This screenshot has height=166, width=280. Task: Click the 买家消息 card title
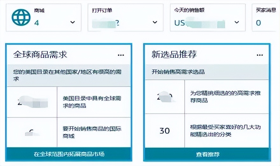click(x=266, y=10)
